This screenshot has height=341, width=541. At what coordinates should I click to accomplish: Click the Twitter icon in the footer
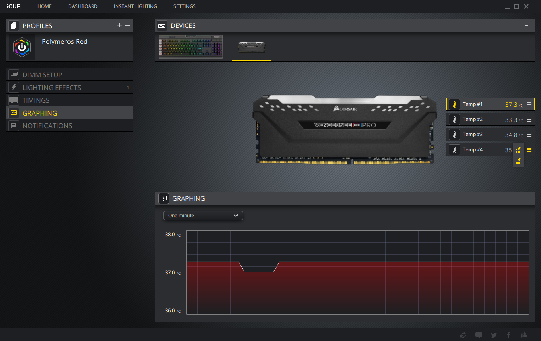[x=494, y=335]
